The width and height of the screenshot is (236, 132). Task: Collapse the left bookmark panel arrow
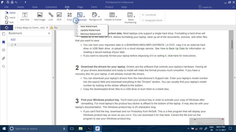point(53,78)
